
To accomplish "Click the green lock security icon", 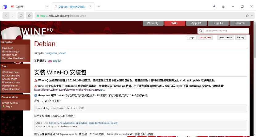I will pyautogui.click(x=38, y=16).
